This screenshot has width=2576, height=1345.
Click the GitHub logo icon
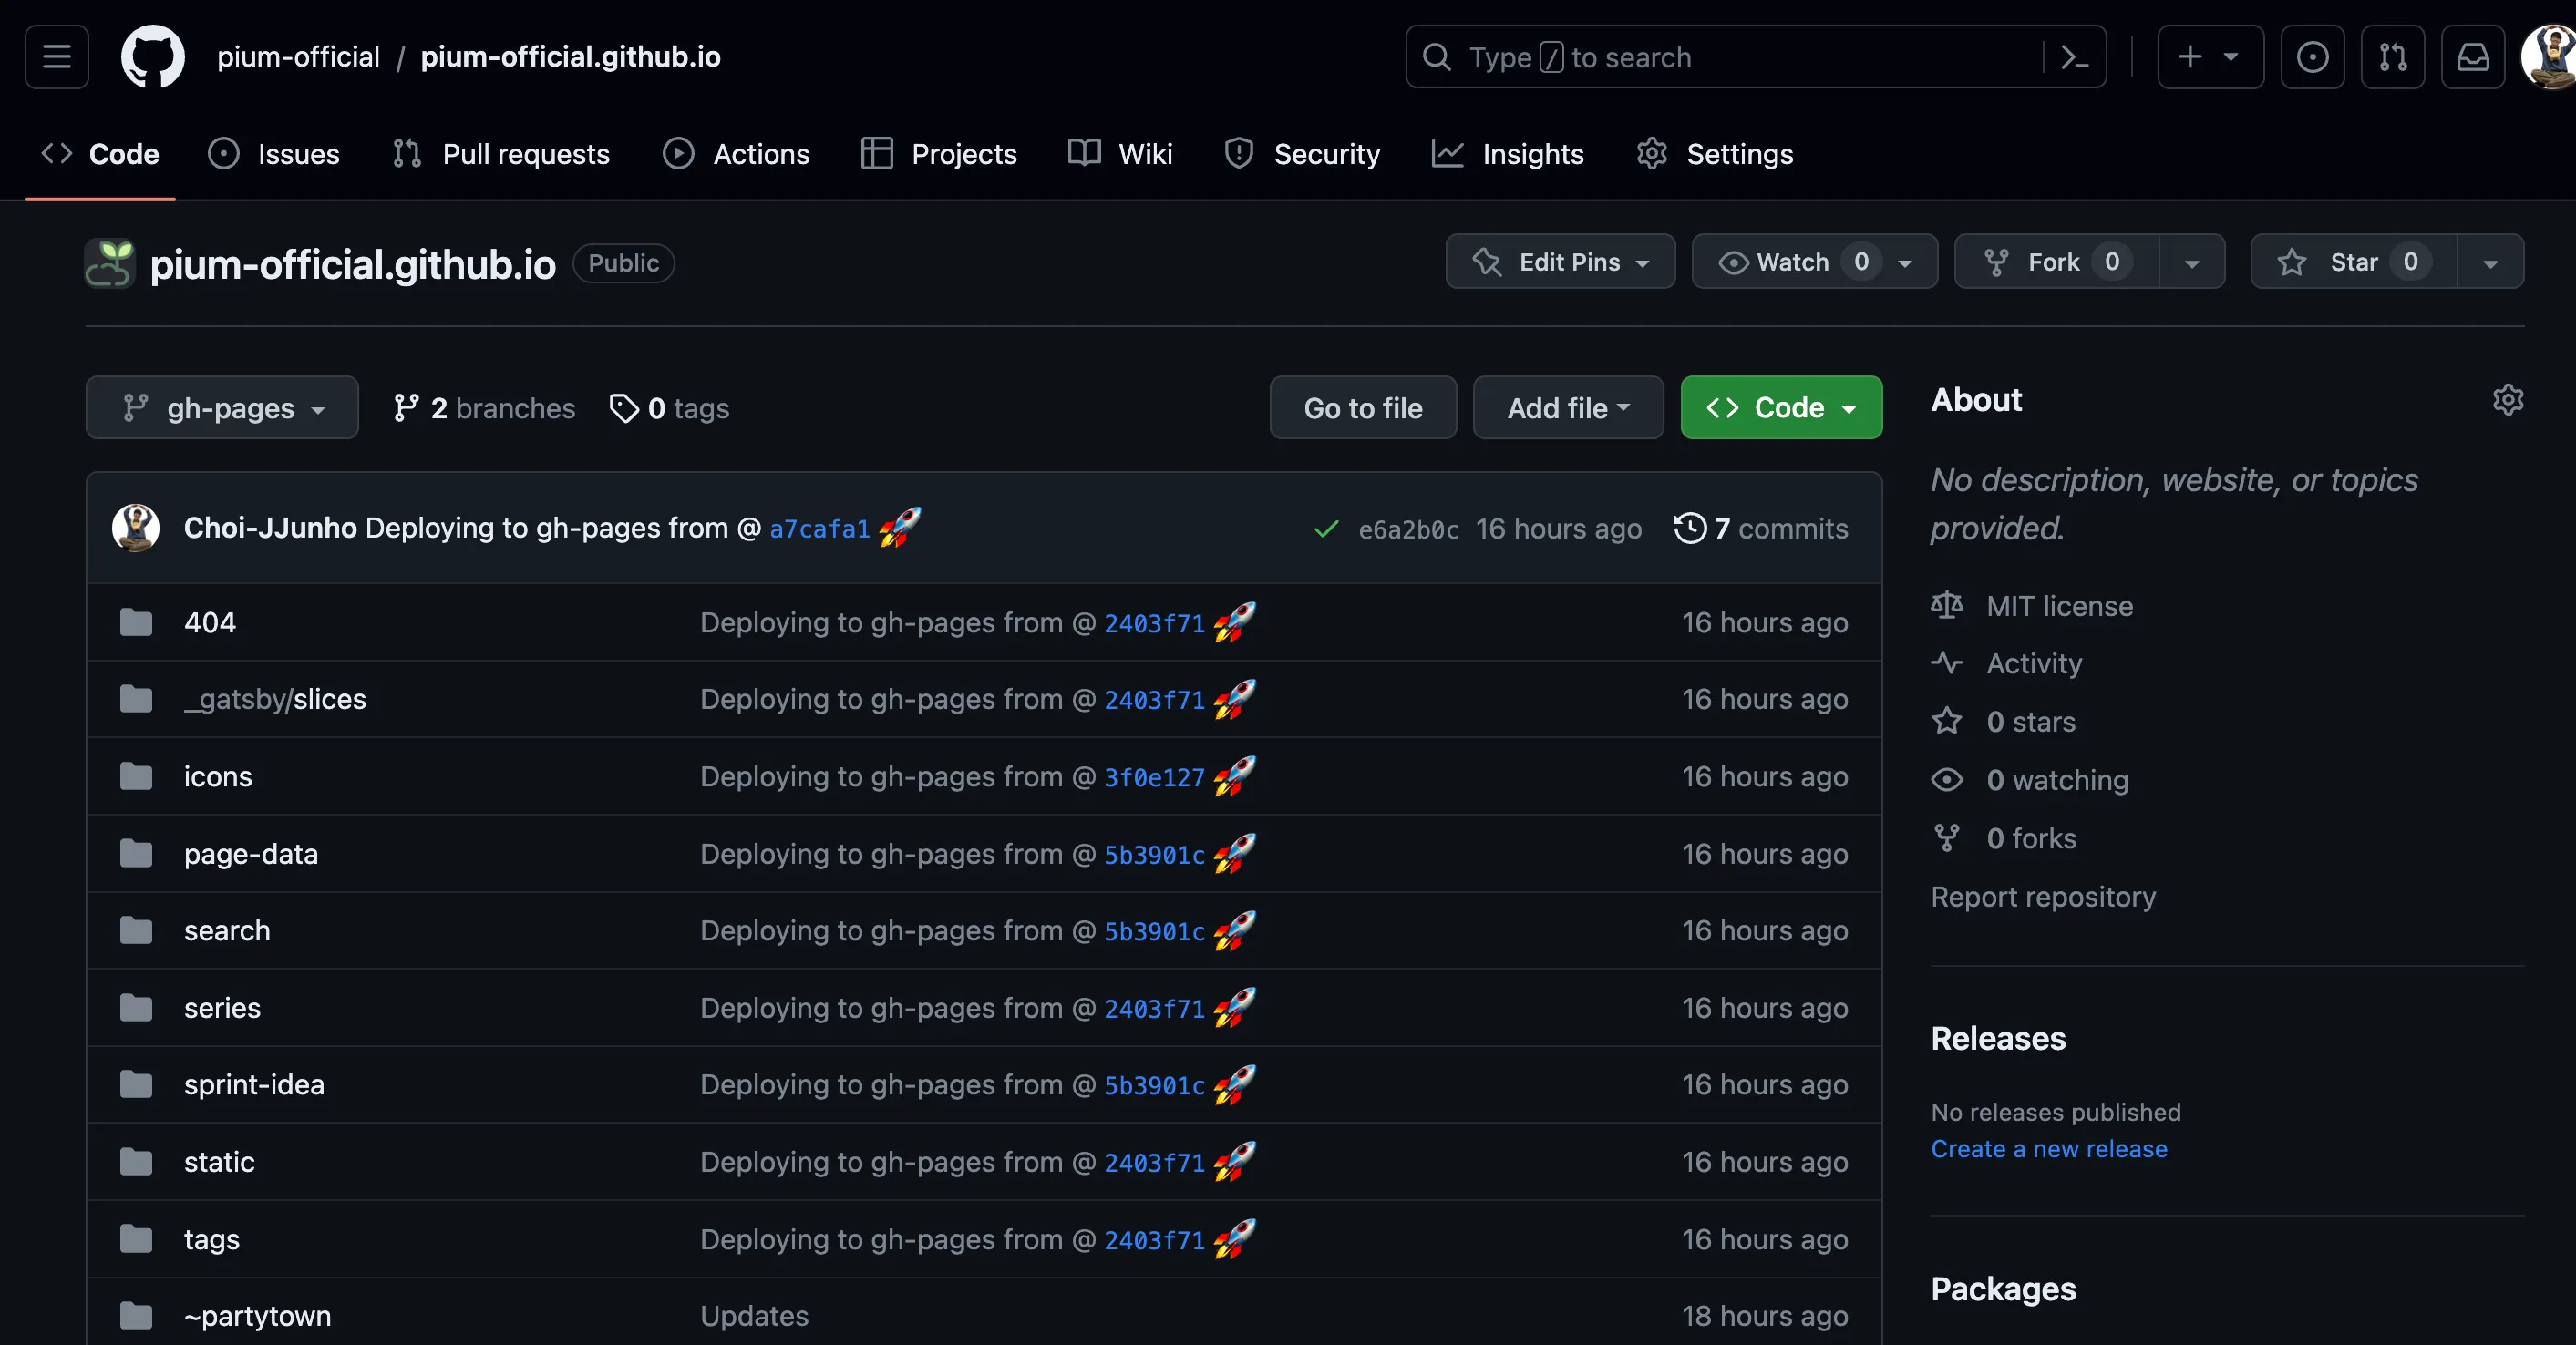(152, 57)
